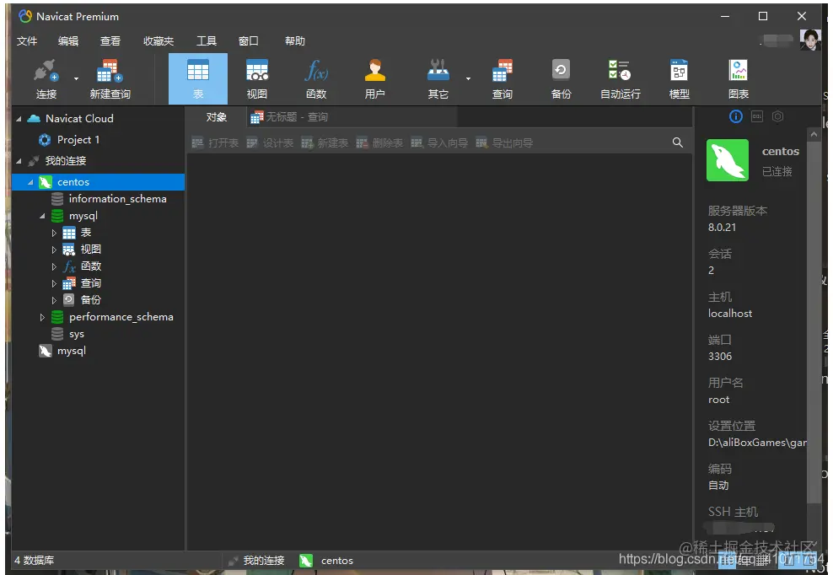The width and height of the screenshot is (833, 575).
Task: Click the 8.0.21 server version value
Action: [722, 228]
